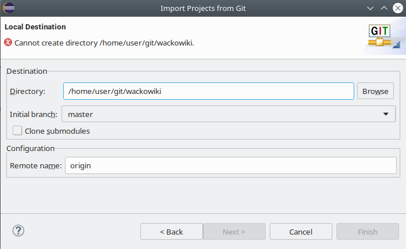Click the arrow on the Initial branch dropdown
The height and width of the screenshot is (249, 406).
point(386,114)
